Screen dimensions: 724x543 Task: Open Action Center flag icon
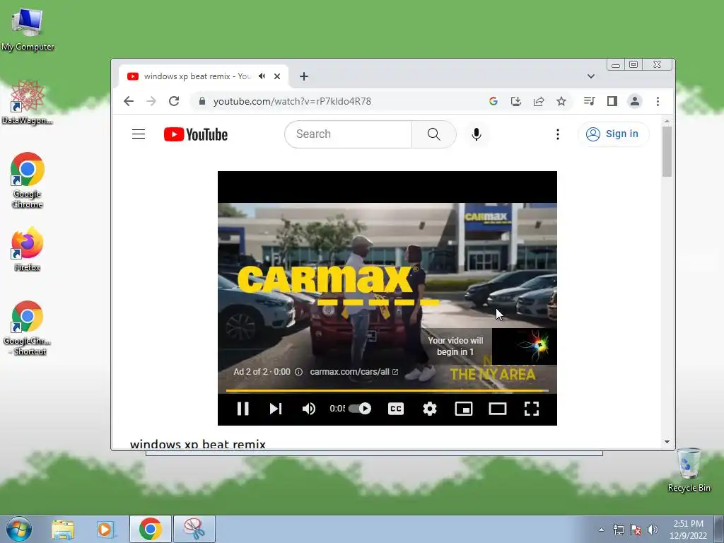pyautogui.click(x=636, y=530)
